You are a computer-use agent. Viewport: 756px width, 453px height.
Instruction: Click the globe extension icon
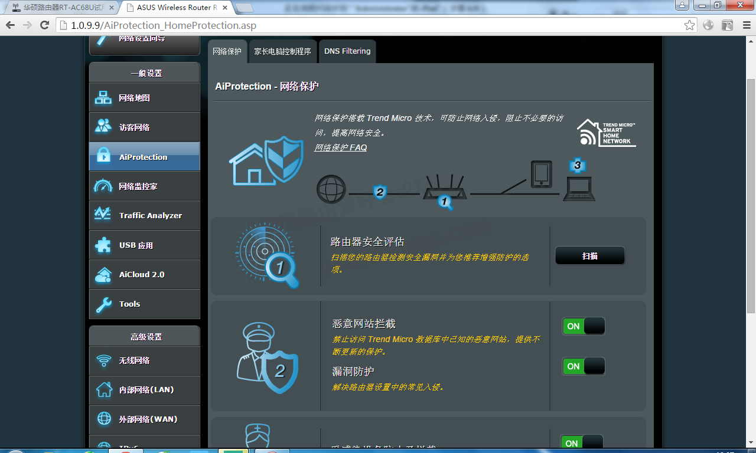pyautogui.click(x=708, y=25)
